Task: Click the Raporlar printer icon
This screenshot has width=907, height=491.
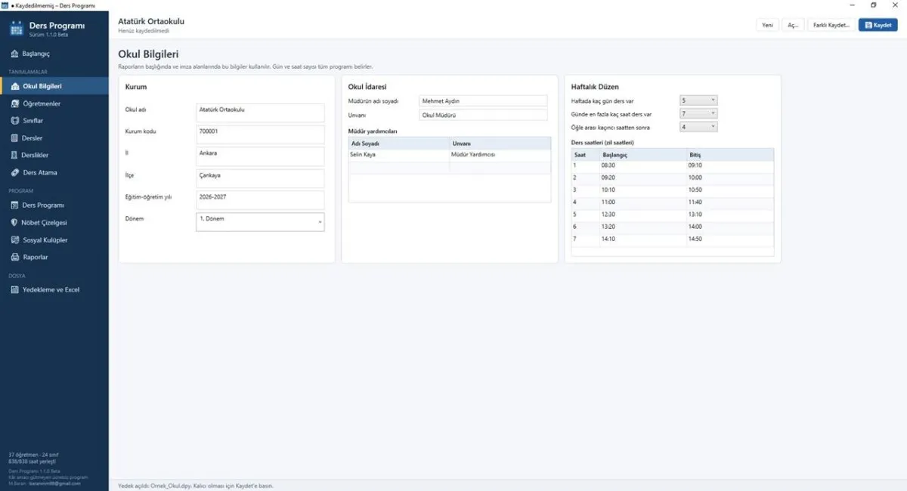Action: [x=15, y=257]
